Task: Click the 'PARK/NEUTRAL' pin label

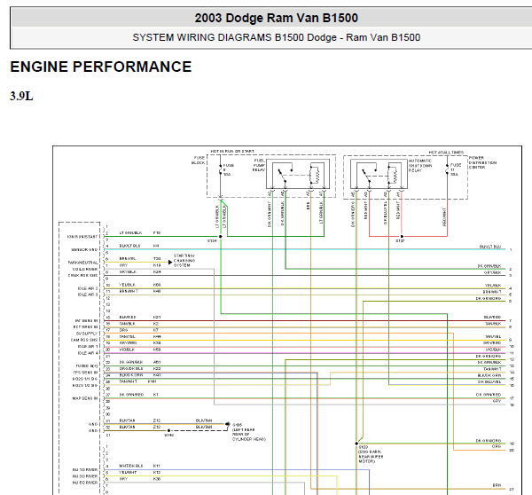Action: 82,263
